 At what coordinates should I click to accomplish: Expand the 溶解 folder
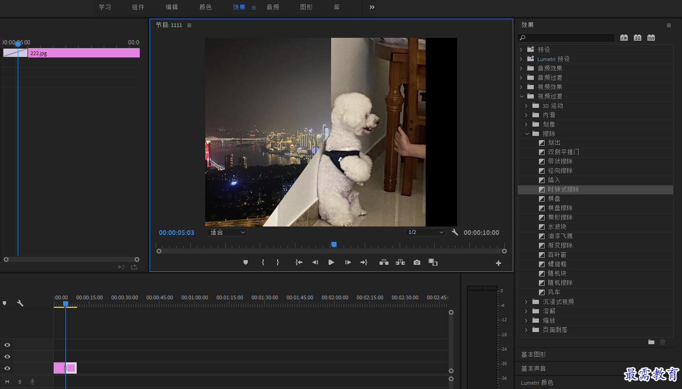[x=526, y=311]
